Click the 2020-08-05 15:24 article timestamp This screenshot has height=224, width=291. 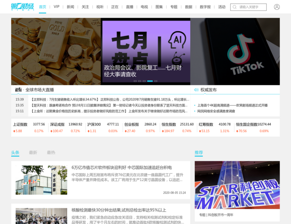[x=175, y=193]
